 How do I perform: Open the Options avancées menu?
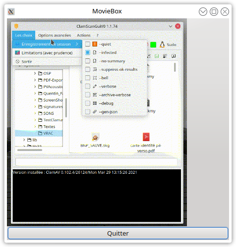55,35
